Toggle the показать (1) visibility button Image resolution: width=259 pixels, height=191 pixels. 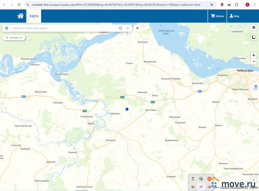coord(14,37)
